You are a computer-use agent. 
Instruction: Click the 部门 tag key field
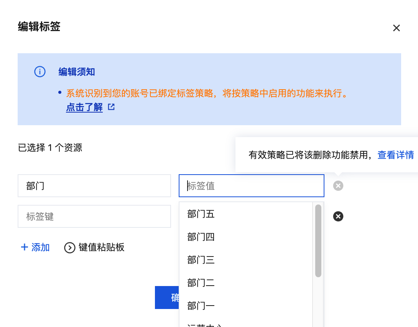(x=94, y=186)
